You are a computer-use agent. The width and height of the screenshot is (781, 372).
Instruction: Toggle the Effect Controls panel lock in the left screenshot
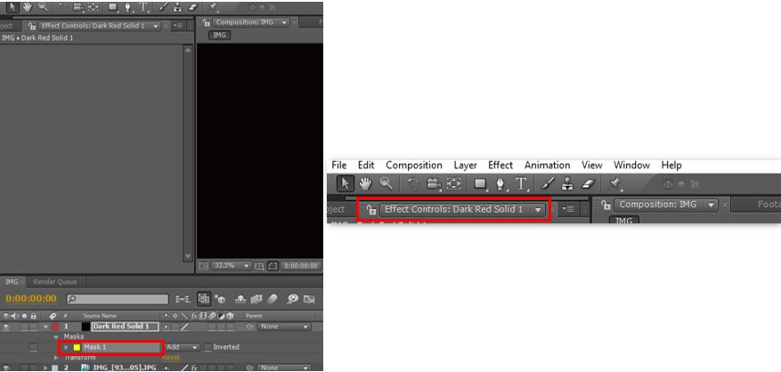(32, 26)
